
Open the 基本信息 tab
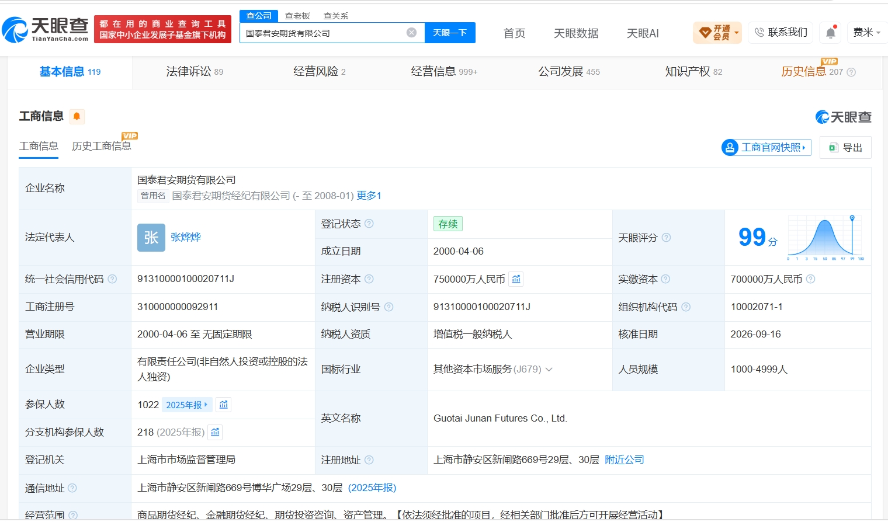[70, 72]
